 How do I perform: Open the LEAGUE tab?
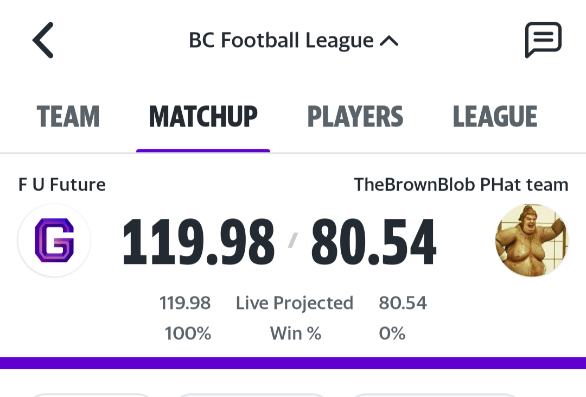[x=495, y=116]
